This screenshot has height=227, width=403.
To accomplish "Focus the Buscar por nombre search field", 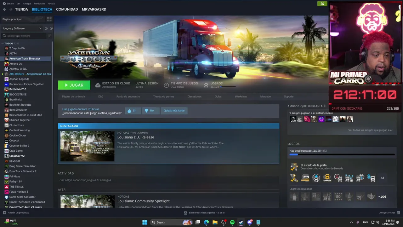I will point(24,36).
